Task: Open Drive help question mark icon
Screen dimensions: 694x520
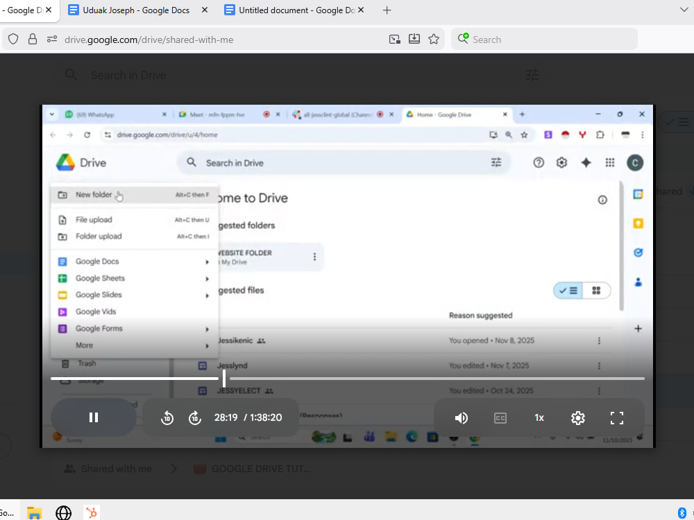Action: pos(539,163)
